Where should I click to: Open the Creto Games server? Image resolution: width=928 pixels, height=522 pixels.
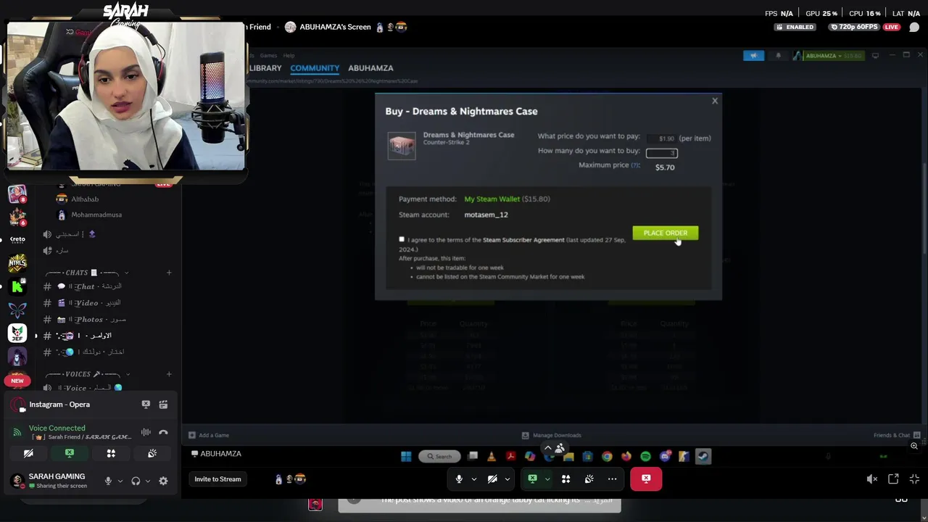[x=17, y=239]
